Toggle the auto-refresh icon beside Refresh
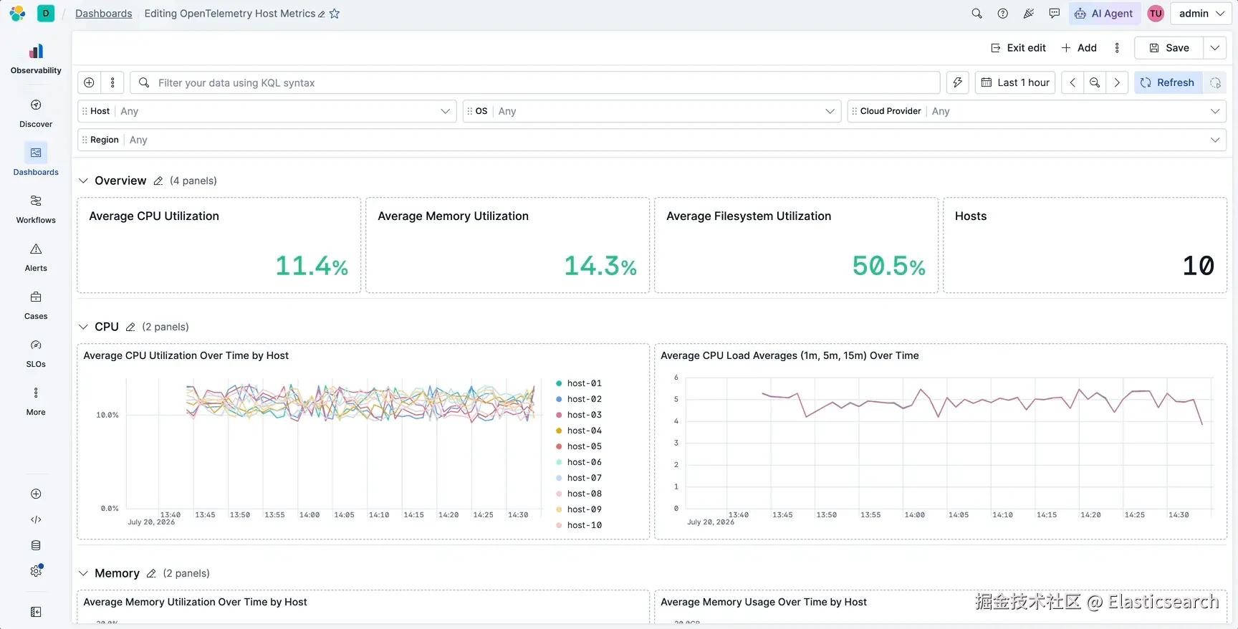This screenshot has width=1238, height=629. [1215, 82]
